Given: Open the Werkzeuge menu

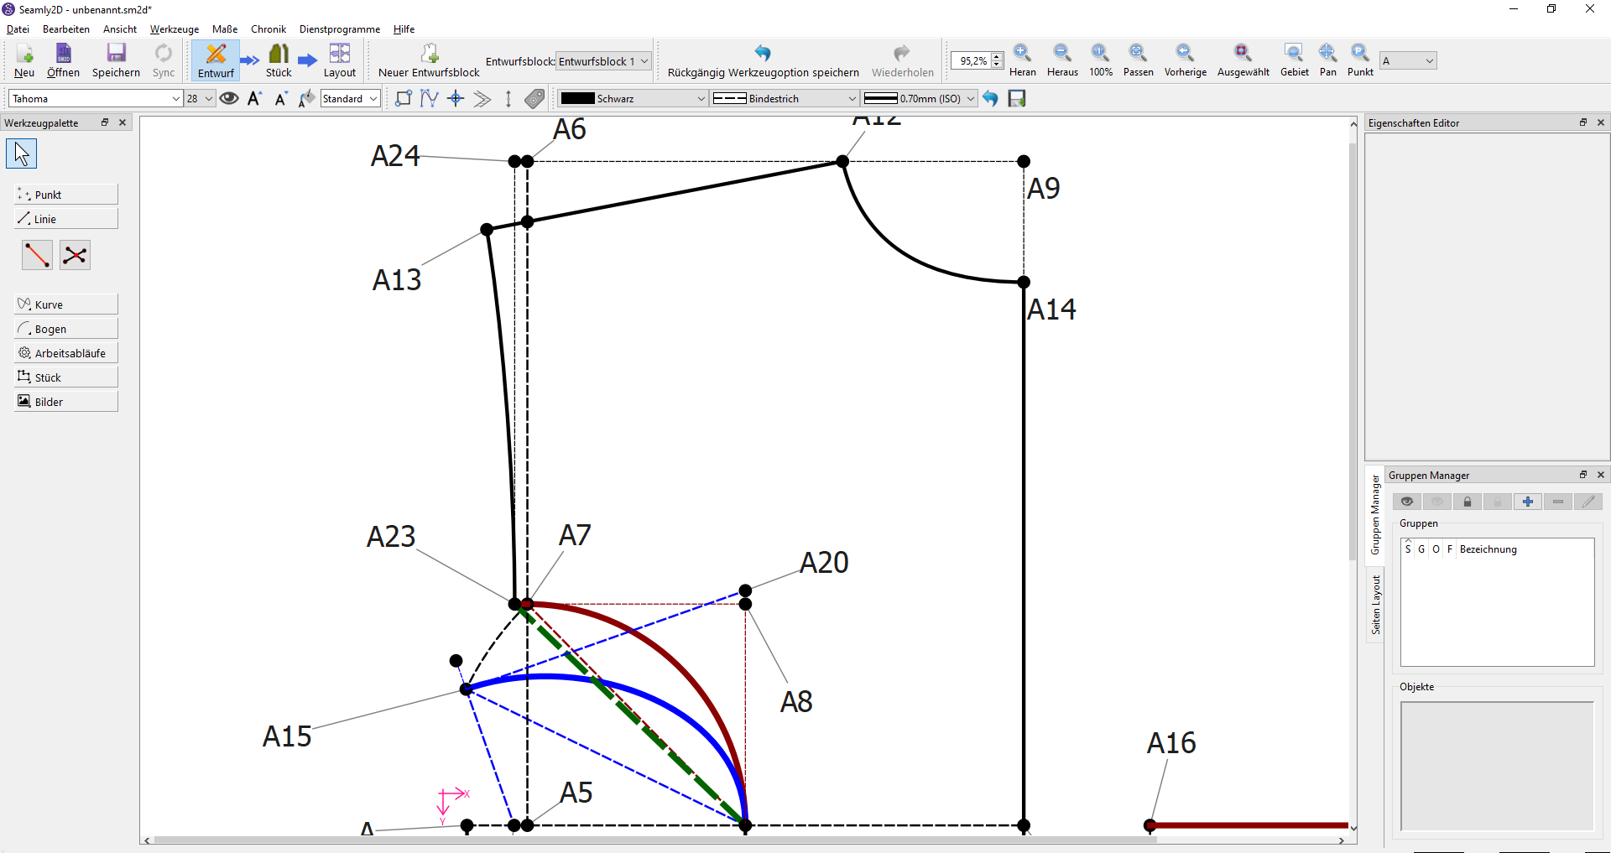Looking at the screenshot, I should [x=175, y=29].
